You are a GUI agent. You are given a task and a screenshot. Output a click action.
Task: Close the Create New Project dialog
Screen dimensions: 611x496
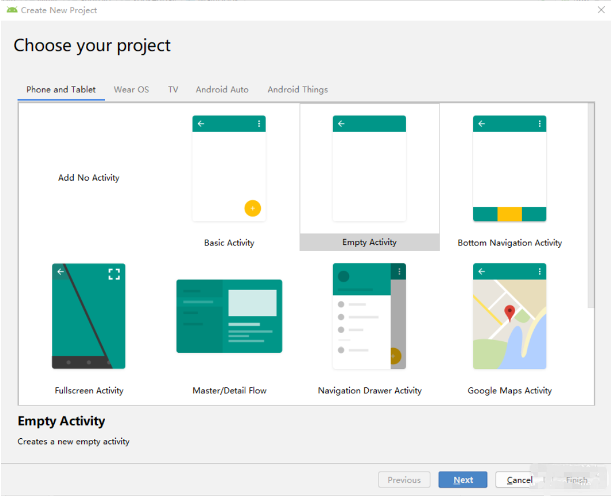click(x=601, y=10)
